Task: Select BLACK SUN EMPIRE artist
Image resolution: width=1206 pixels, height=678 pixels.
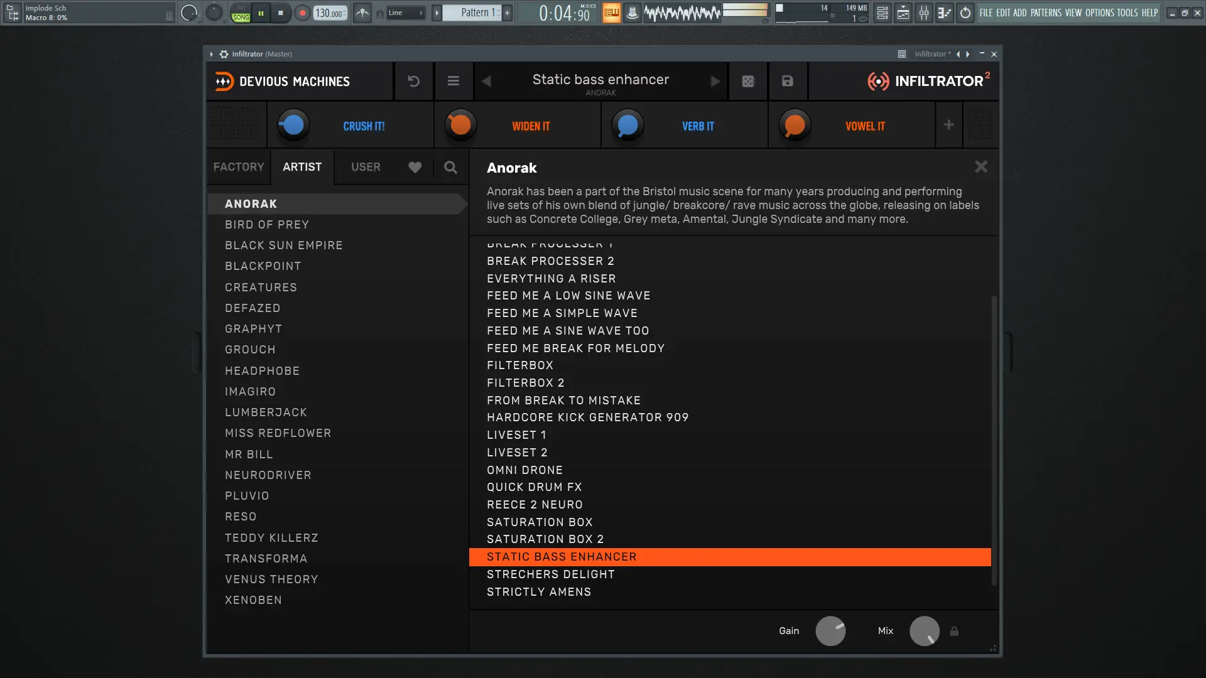Action: tap(283, 245)
